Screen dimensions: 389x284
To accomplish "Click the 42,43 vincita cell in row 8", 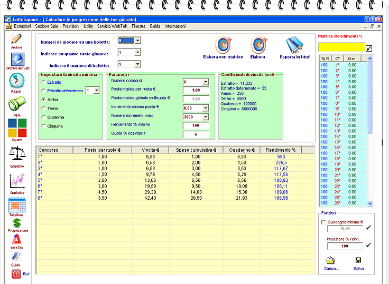I will pos(150,198).
